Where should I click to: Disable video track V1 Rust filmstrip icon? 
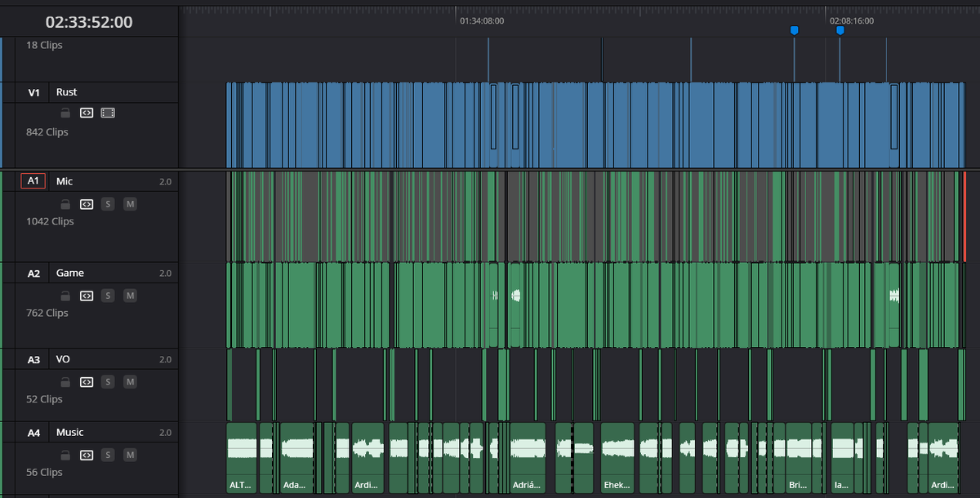tap(108, 113)
